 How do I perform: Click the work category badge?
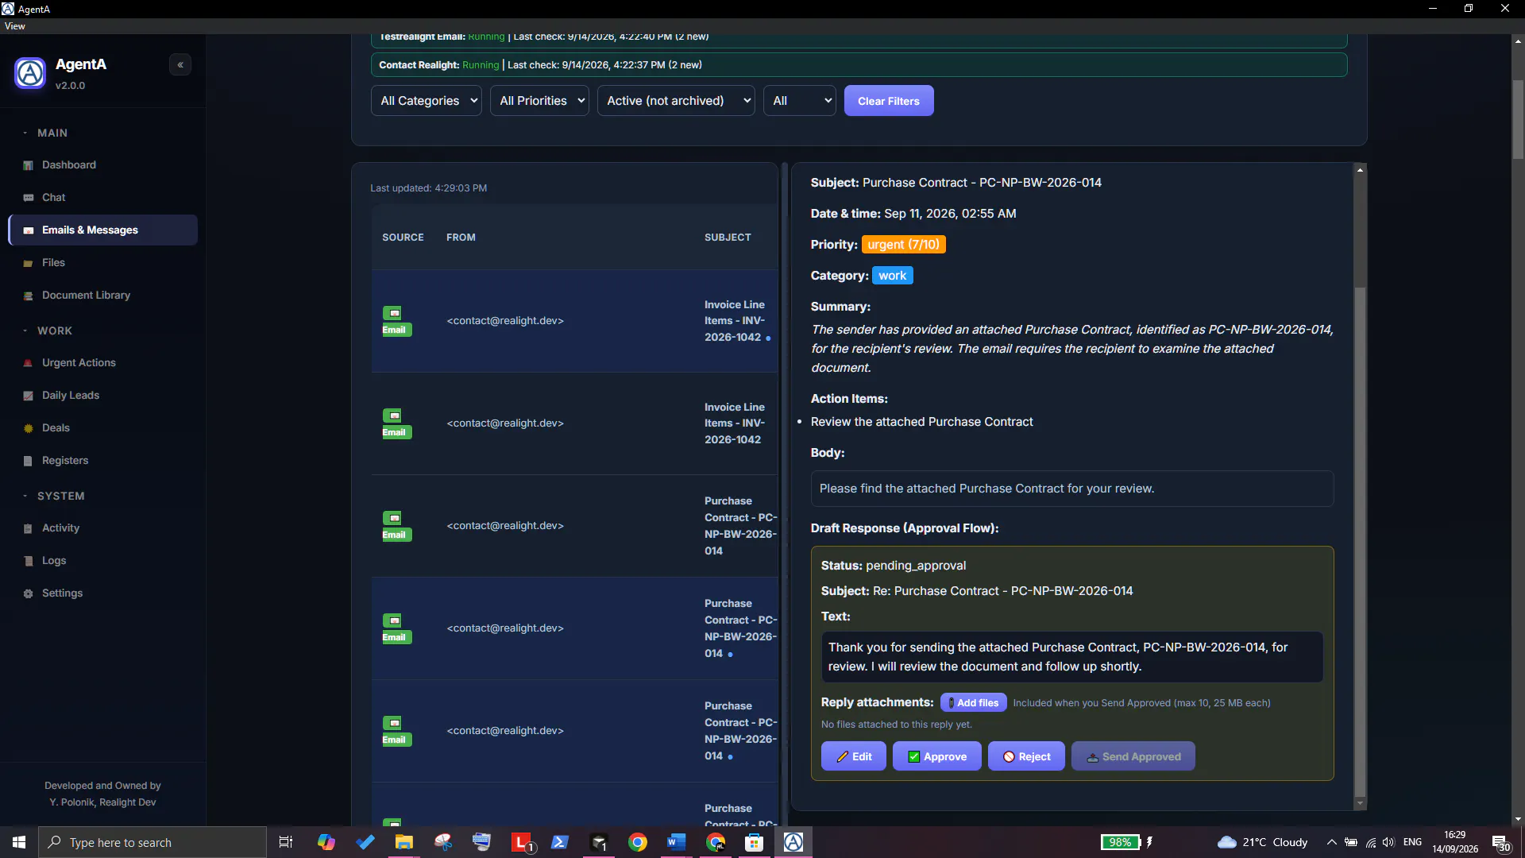[893, 276]
